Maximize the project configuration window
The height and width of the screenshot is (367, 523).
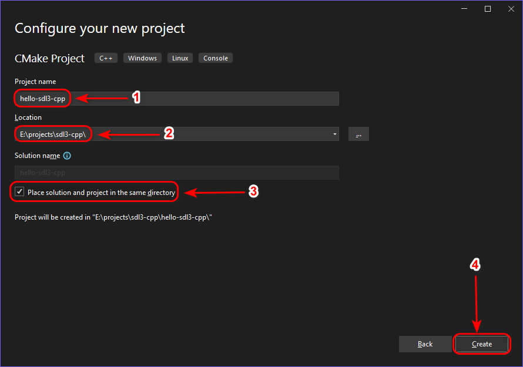488,9
